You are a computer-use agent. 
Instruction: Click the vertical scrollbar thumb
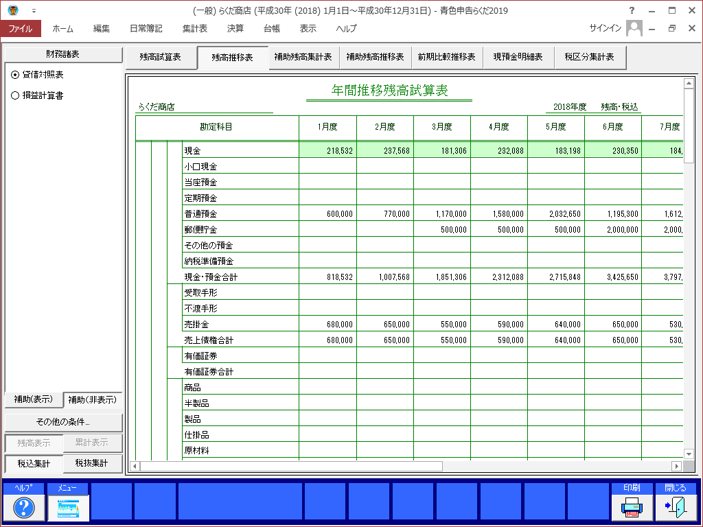coord(689,126)
